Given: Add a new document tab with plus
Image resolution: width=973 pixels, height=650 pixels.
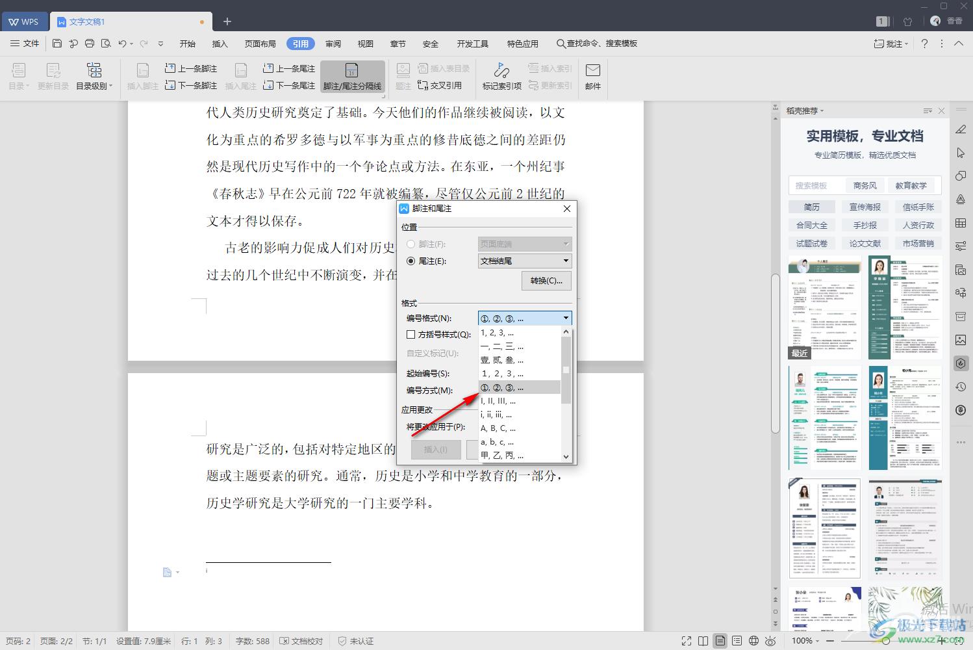Looking at the screenshot, I should pyautogui.click(x=227, y=21).
